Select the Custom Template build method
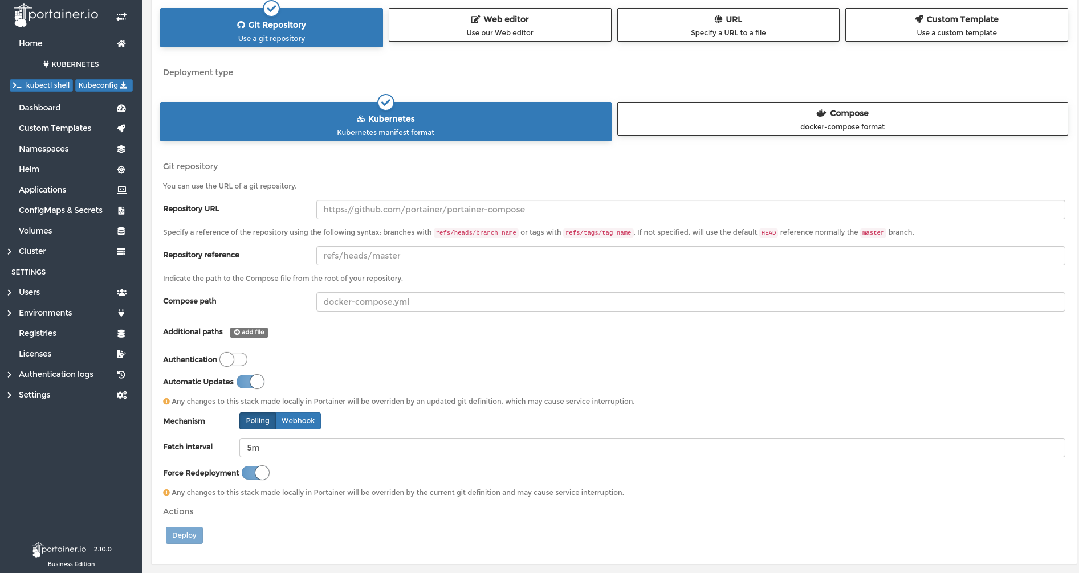The width and height of the screenshot is (1079, 573). tap(956, 24)
